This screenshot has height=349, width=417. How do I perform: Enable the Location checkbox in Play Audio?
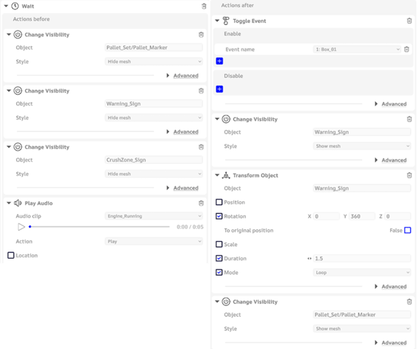(11, 256)
